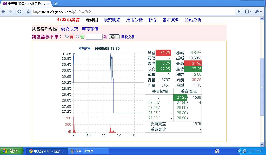The image size is (266, 155).
Task: Close the 中美實(4702) browser tab
Action: [x=48, y=4]
